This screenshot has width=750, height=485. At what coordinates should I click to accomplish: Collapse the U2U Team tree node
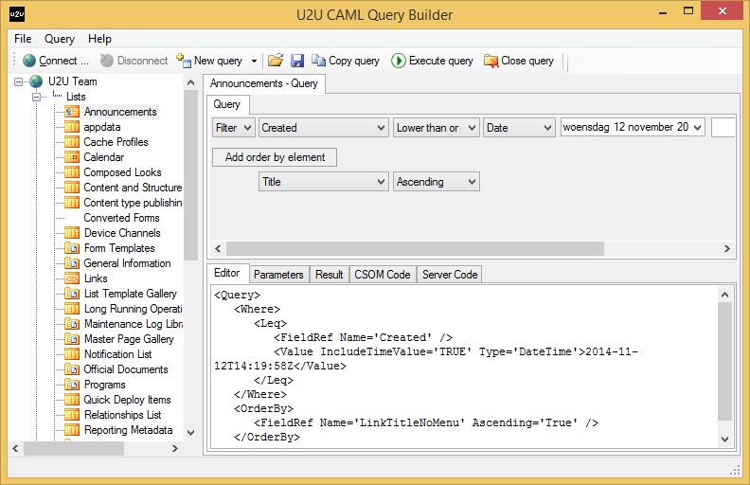(x=18, y=81)
